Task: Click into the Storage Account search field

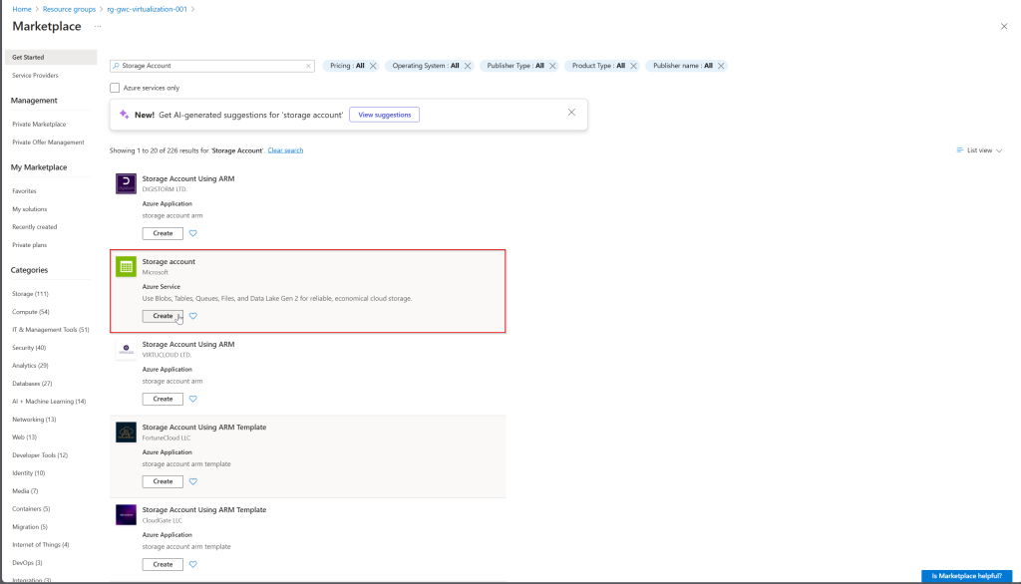Action: tap(212, 66)
